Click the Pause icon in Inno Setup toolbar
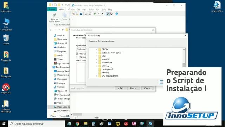Screen dimensions: 225x127 click(x=99, y=14)
